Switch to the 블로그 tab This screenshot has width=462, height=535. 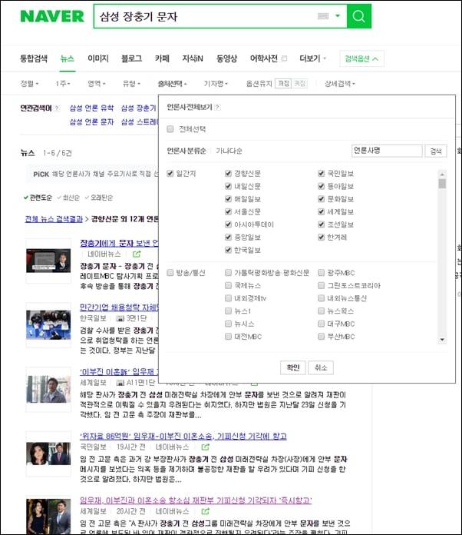point(131,58)
